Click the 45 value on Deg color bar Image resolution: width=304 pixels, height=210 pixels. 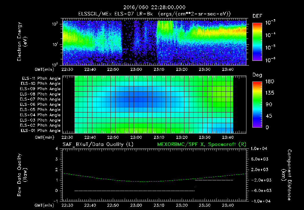268,116
